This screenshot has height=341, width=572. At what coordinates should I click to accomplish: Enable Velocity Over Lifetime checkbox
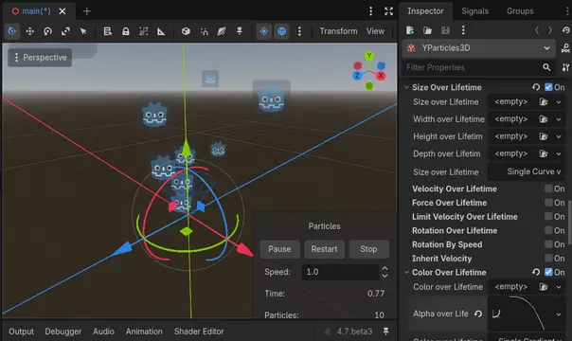pyautogui.click(x=548, y=188)
